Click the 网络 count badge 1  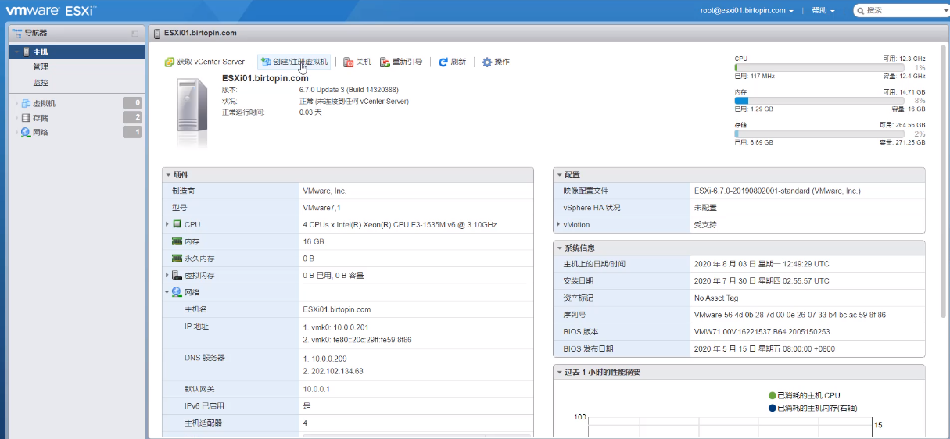(x=132, y=132)
